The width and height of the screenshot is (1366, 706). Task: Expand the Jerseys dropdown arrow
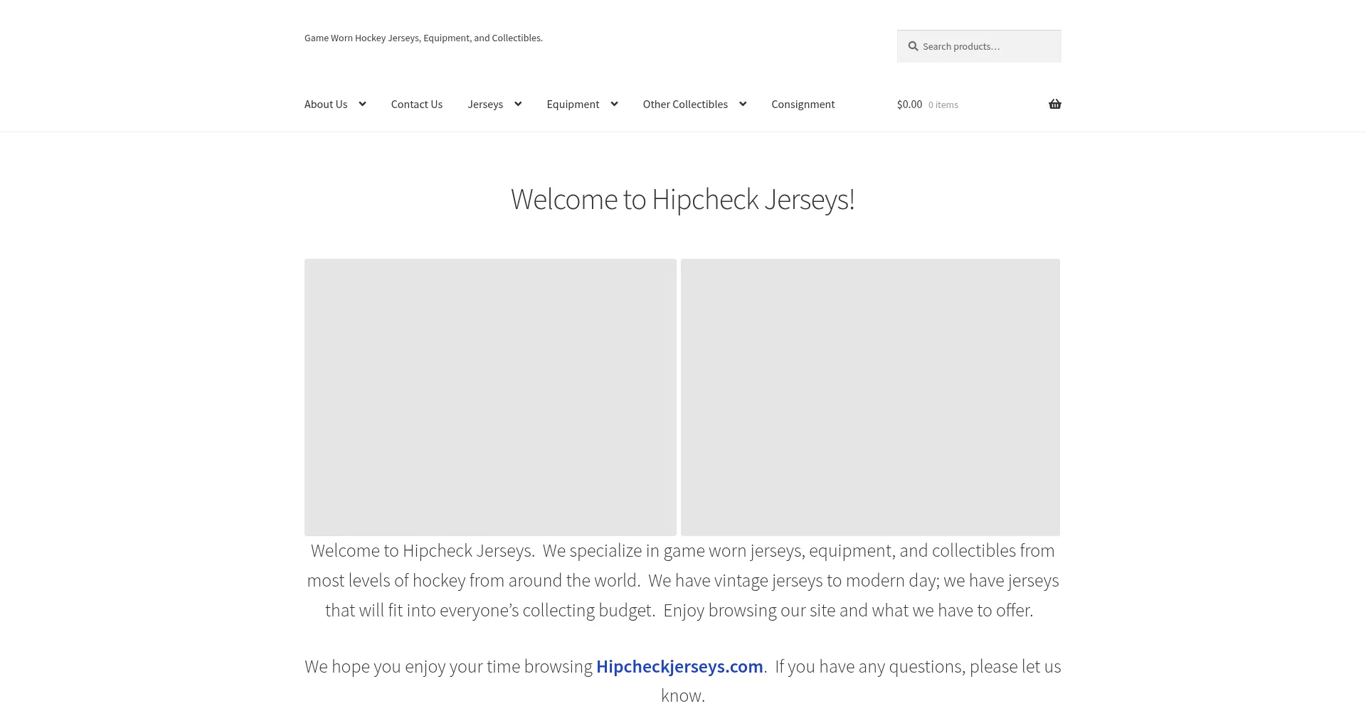518,104
